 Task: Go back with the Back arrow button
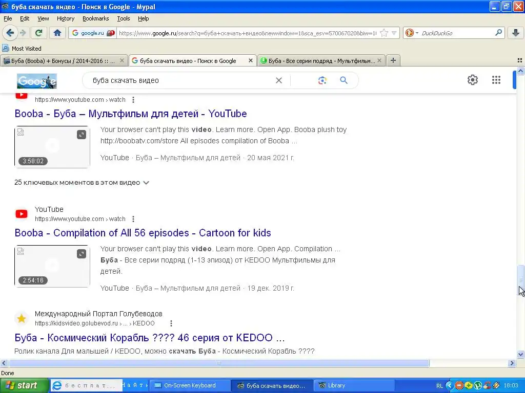[x=10, y=33]
